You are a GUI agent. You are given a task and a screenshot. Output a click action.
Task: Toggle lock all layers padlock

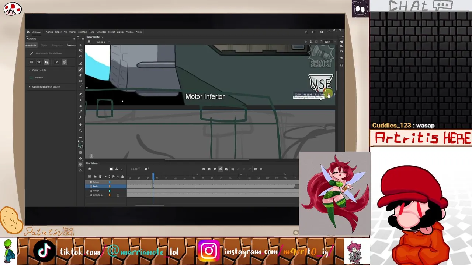click(122, 177)
